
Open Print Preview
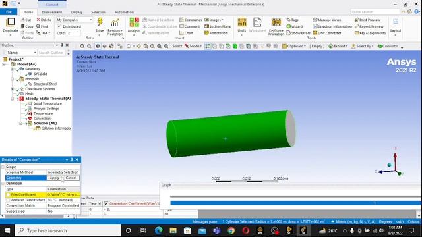[367, 20]
